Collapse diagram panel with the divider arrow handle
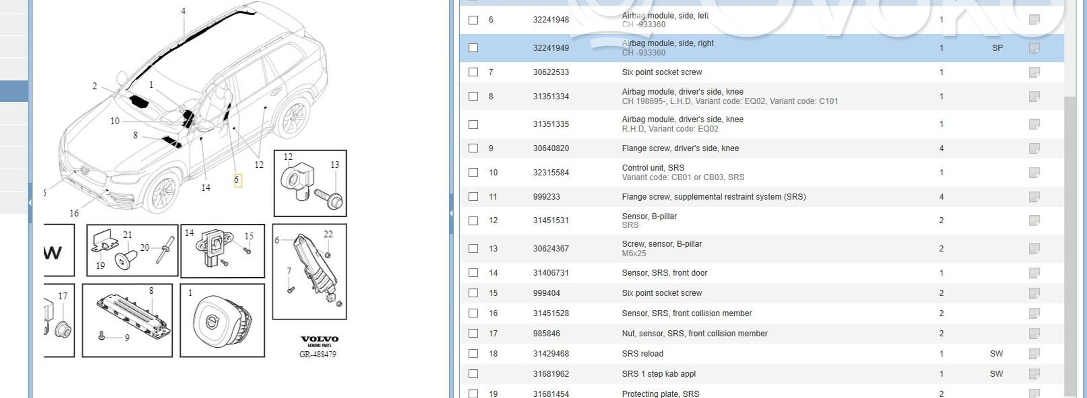The height and width of the screenshot is (398, 1087). pyautogui.click(x=451, y=213)
